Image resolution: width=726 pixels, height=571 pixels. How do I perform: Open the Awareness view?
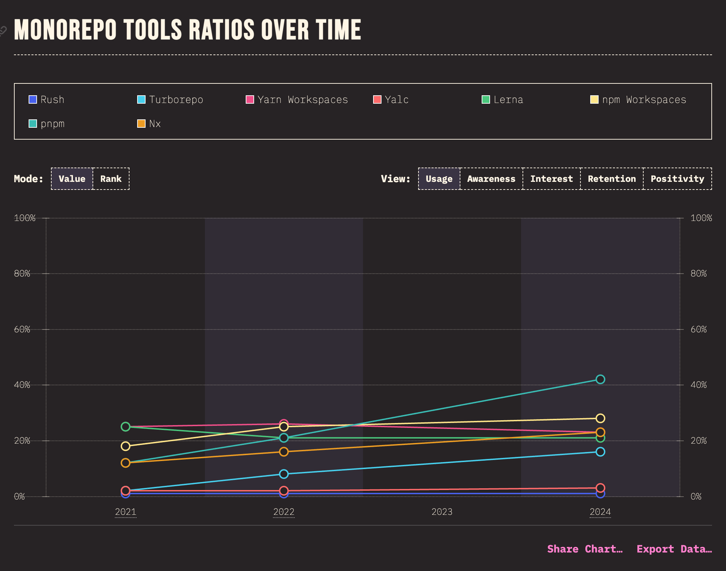(x=491, y=179)
